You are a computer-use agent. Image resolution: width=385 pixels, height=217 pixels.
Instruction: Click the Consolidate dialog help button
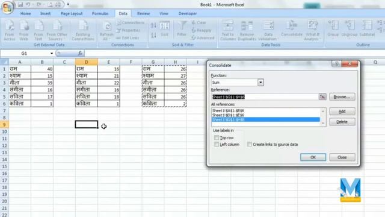tap(336, 64)
